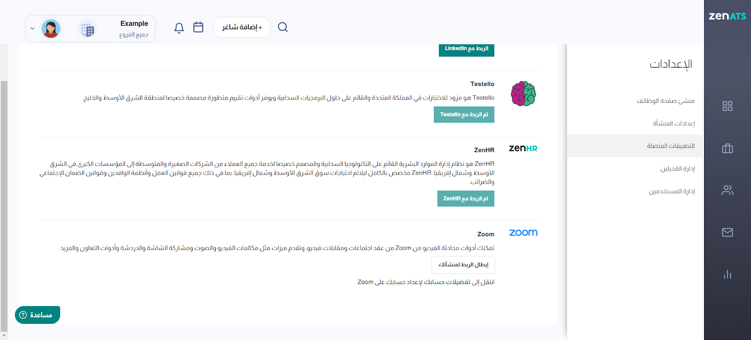
Task: Open dashboard grid icon in sidebar
Action: coord(728,106)
